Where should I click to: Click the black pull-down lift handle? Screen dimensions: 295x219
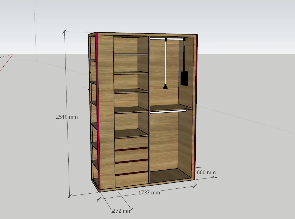pos(165,86)
